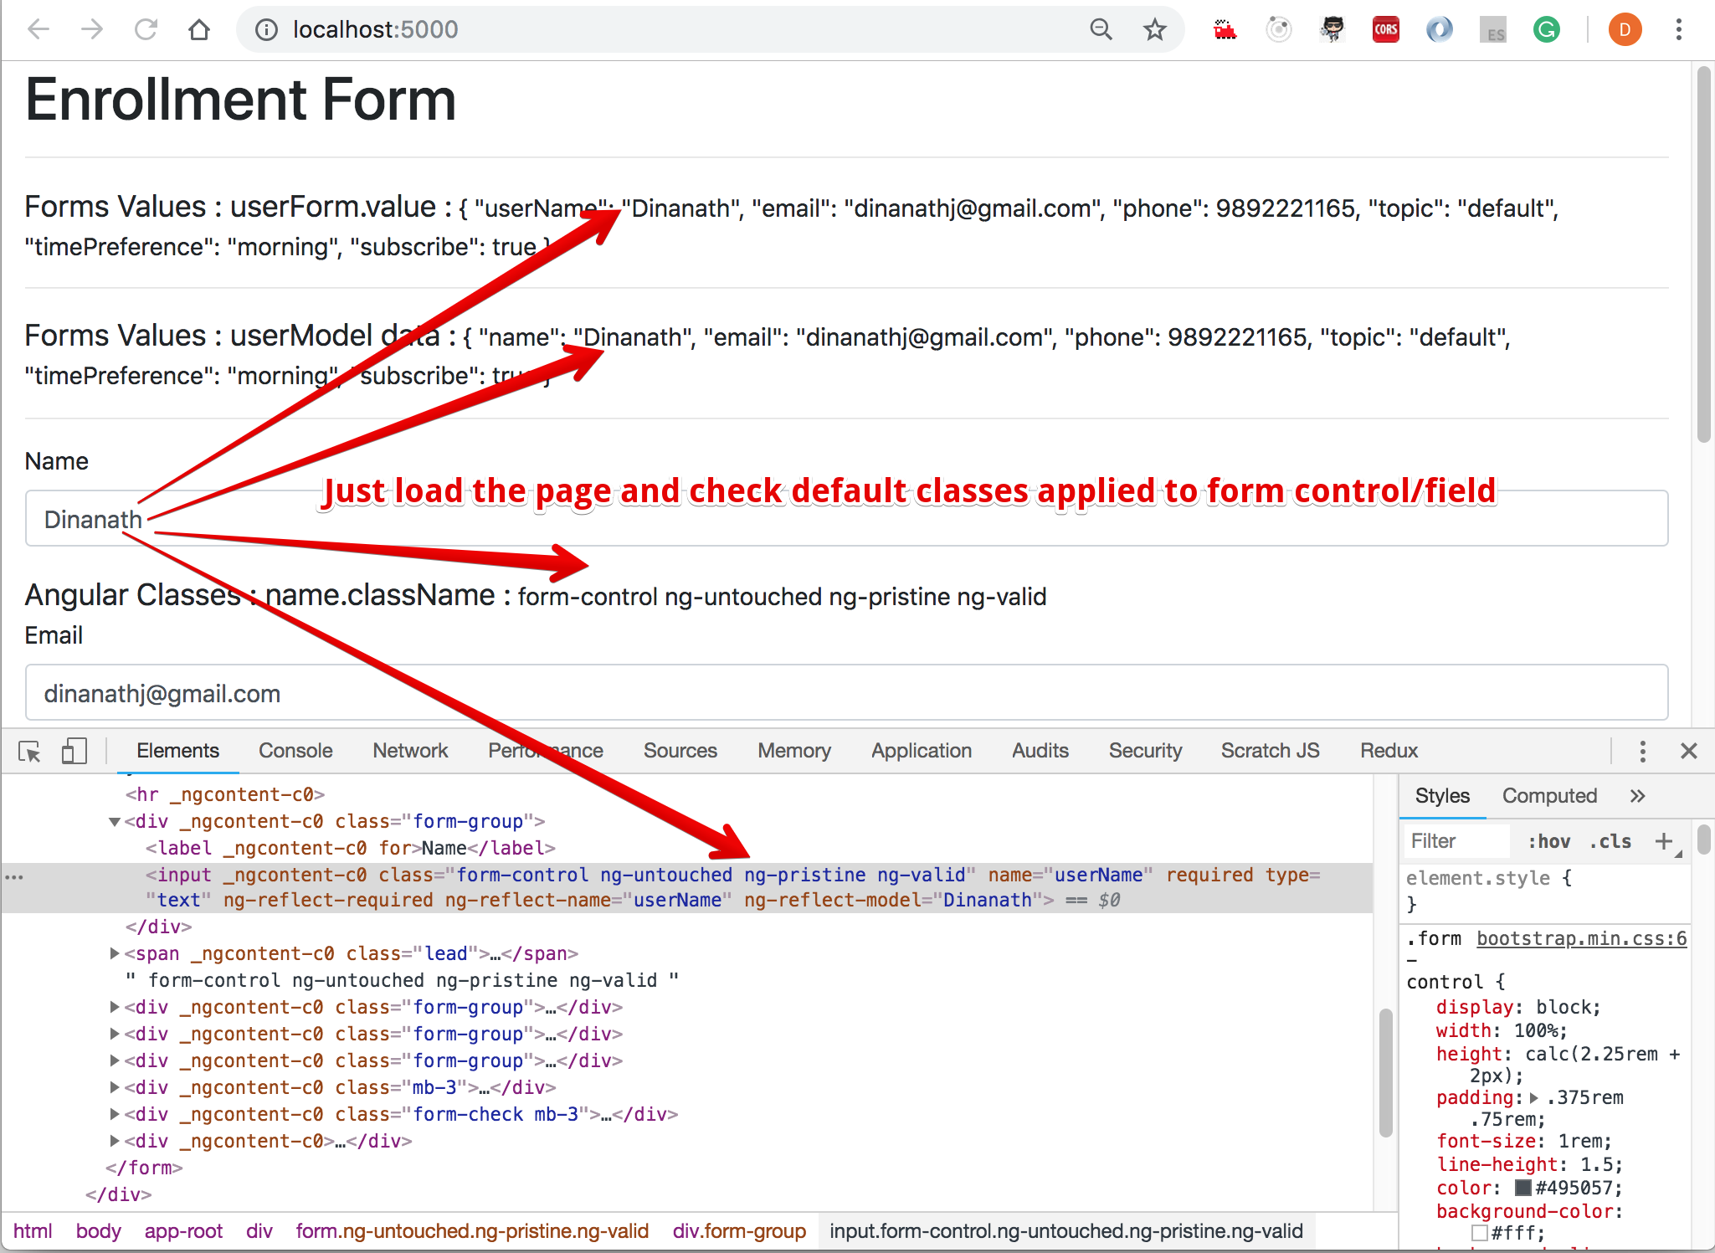Image resolution: width=1715 pixels, height=1253 pixels.
Task: Bookmark page with the star icon
Action: [x=1154, y=30]
